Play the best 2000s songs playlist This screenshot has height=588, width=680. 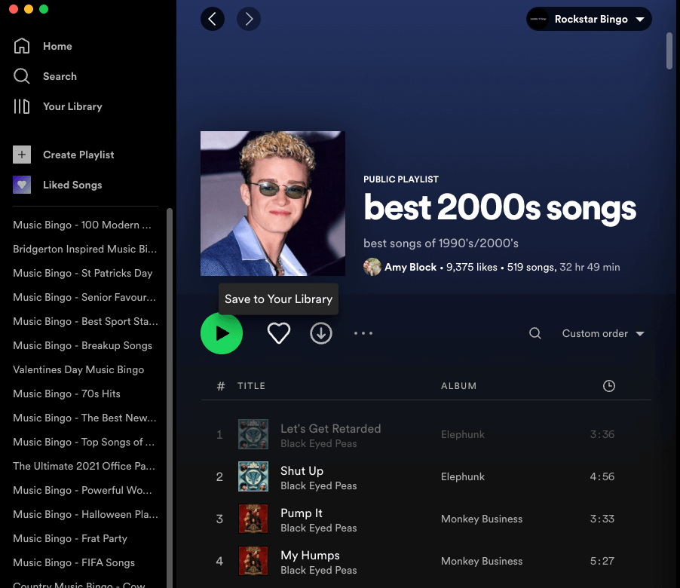pos(222,333)
